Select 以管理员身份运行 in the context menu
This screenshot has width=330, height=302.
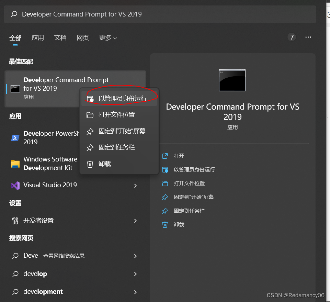(122, 99)
